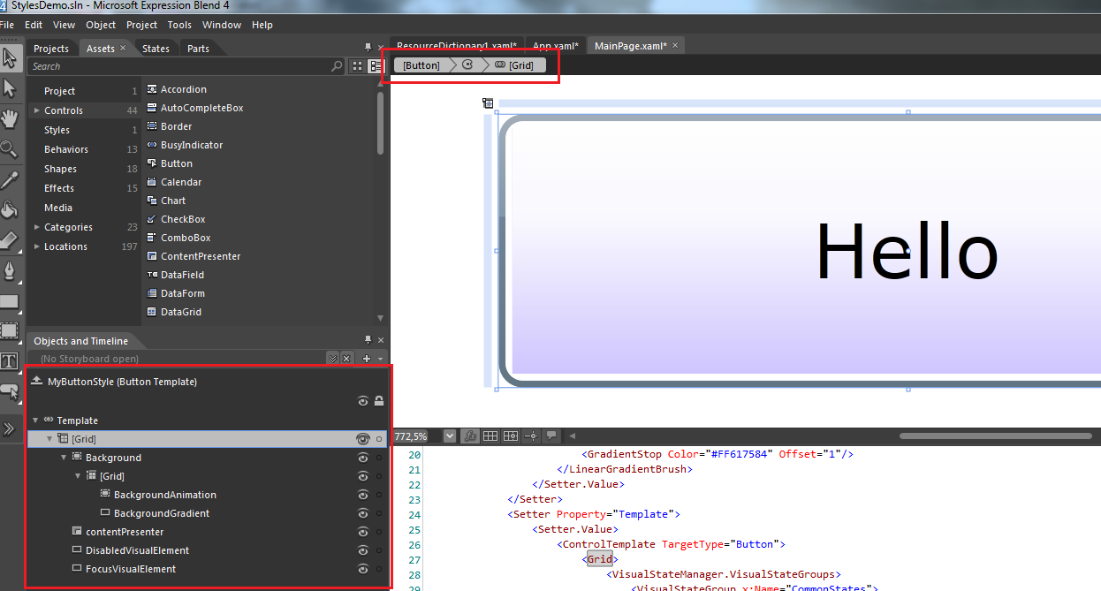Screen dimensions: 1101x591
Task: Switch to the Projects tab
Action: point(51,49)
